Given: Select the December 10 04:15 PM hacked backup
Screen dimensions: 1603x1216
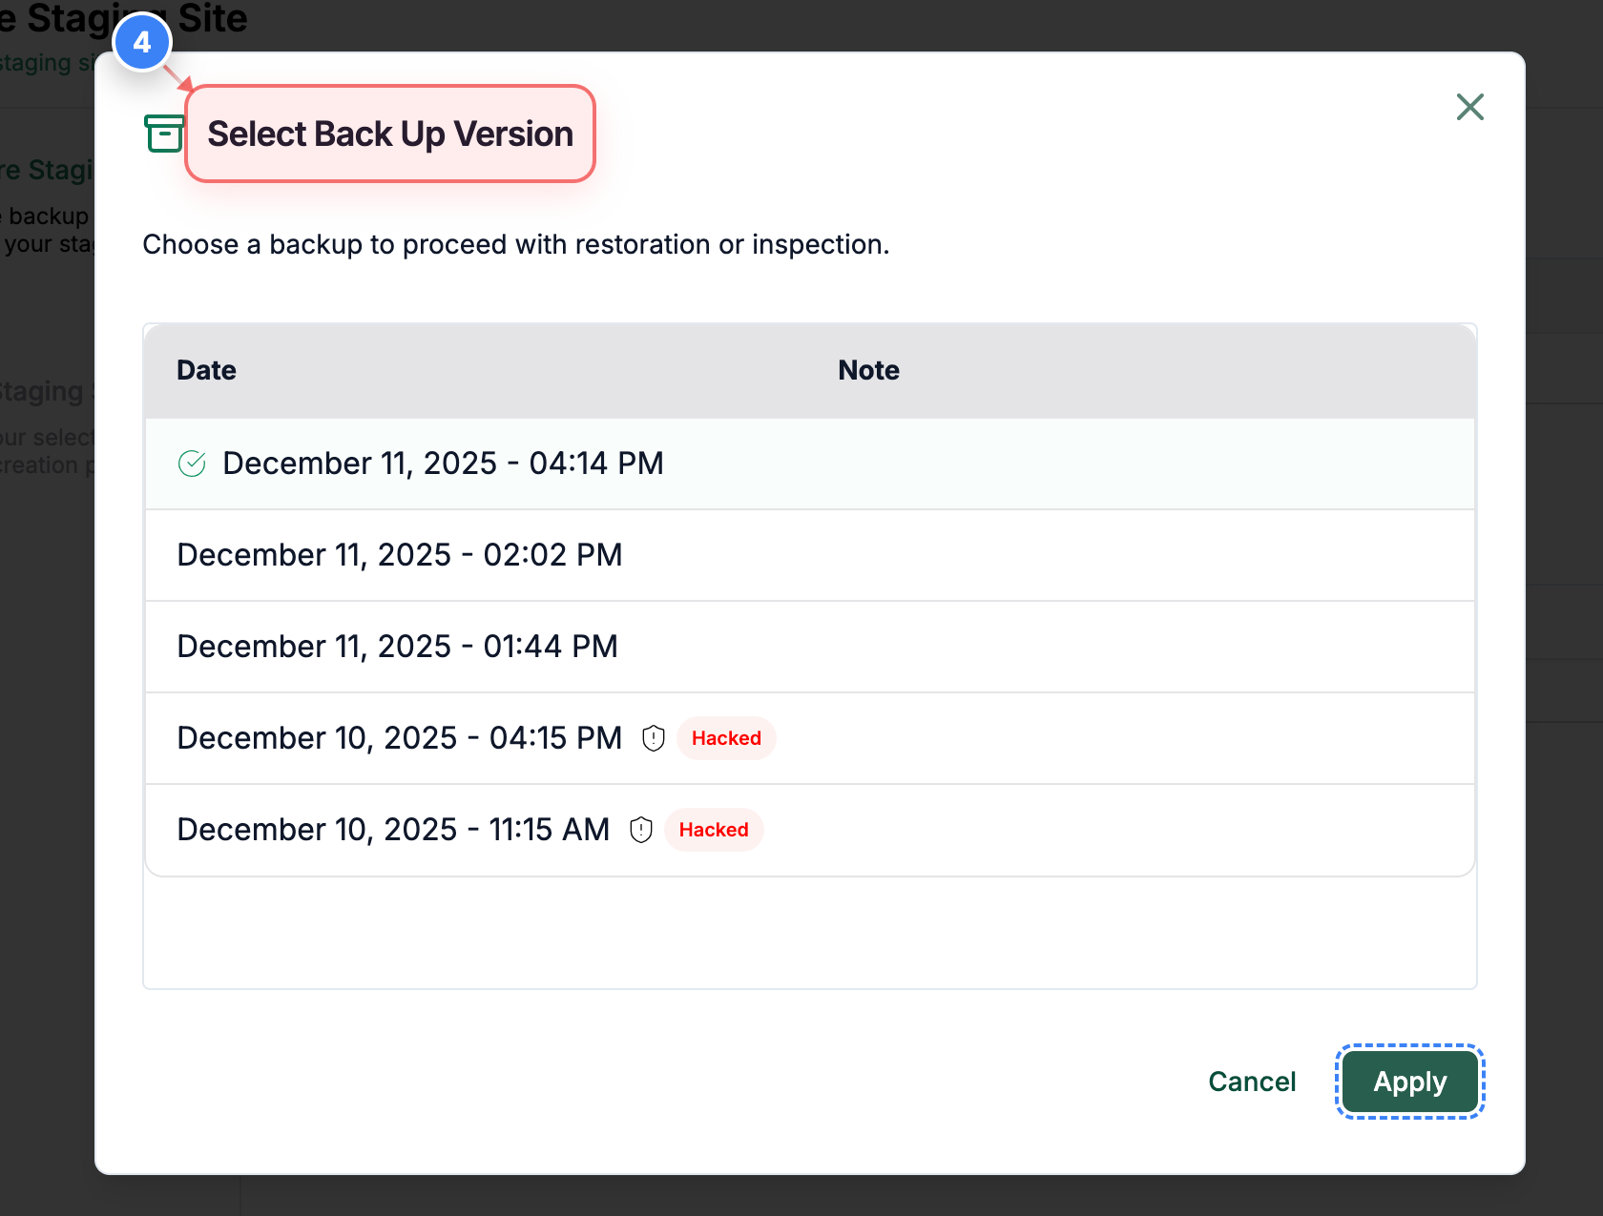Looking at the screenshot, I should (x=399, y=737).
